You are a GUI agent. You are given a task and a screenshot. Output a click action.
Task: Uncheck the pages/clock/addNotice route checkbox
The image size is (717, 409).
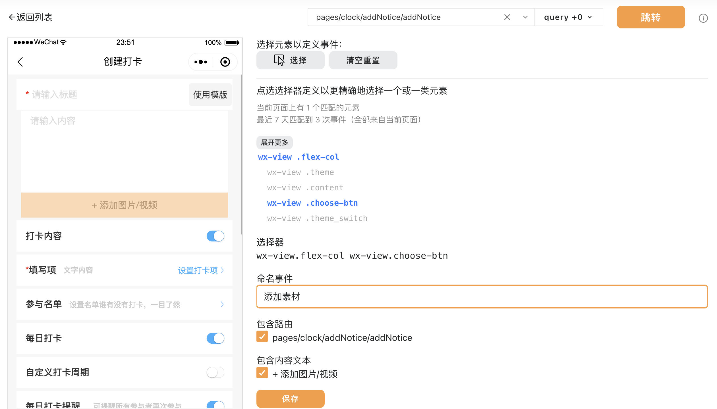click(x=262, y=337)
